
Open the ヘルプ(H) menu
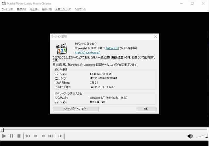pos(80,9)
